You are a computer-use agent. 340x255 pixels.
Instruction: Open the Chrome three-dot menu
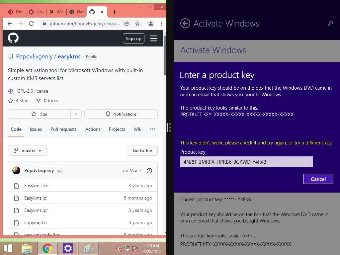(161, 24)
